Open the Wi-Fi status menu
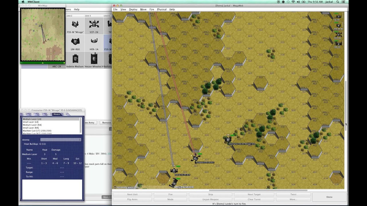 pos(293,2)
